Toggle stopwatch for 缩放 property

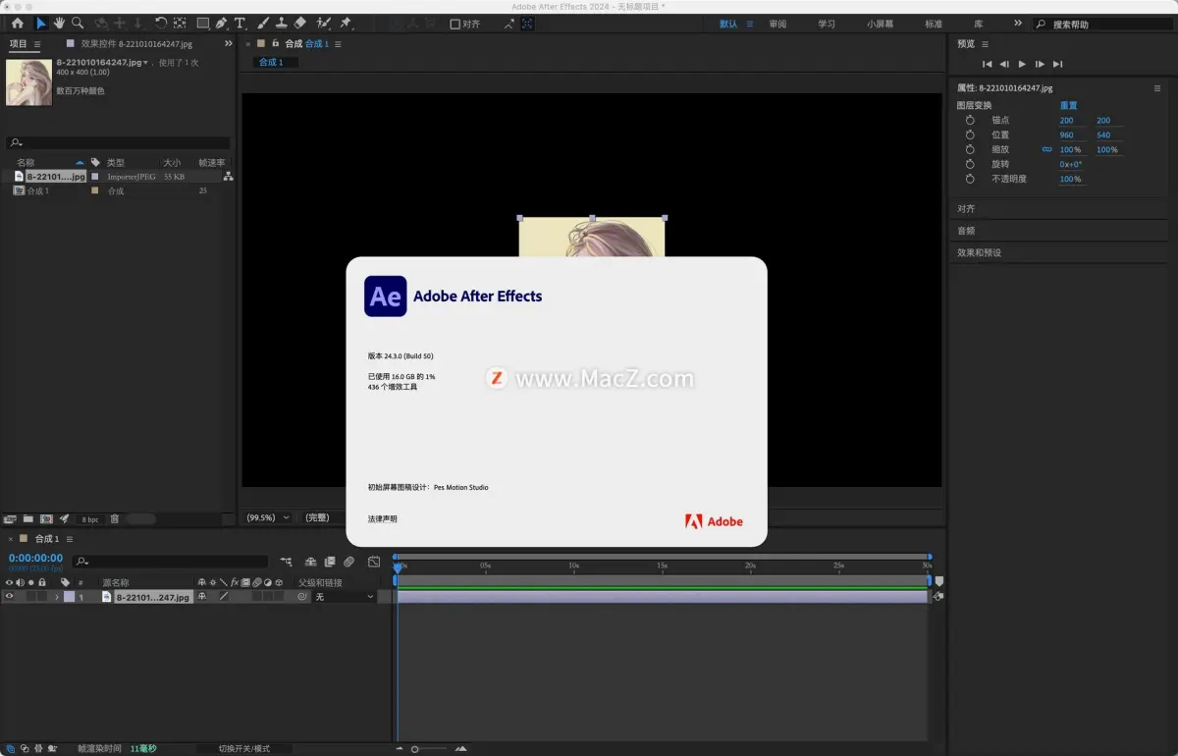[970, 149]
